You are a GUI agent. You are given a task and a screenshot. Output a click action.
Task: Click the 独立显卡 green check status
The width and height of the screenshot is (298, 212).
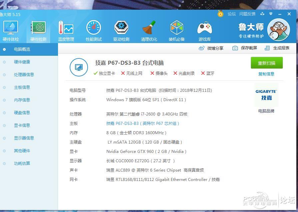(104, 73)
